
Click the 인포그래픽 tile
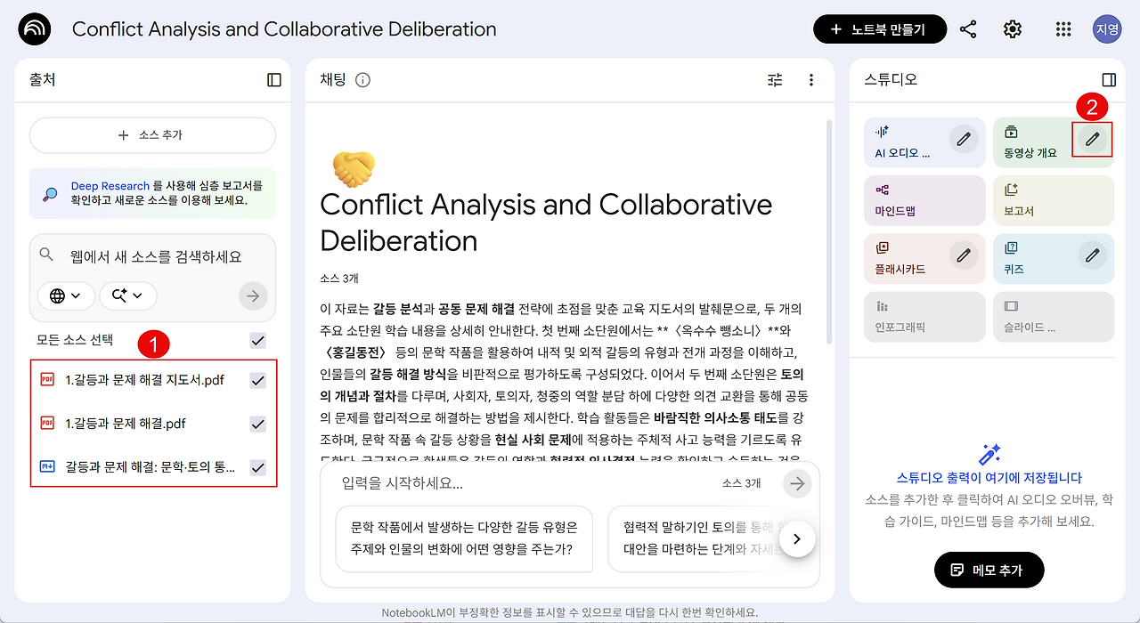[x=924, y=317]
